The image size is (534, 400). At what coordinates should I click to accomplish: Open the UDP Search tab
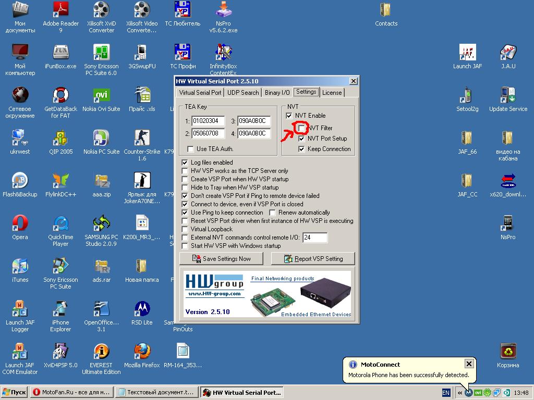pos(243,93)
